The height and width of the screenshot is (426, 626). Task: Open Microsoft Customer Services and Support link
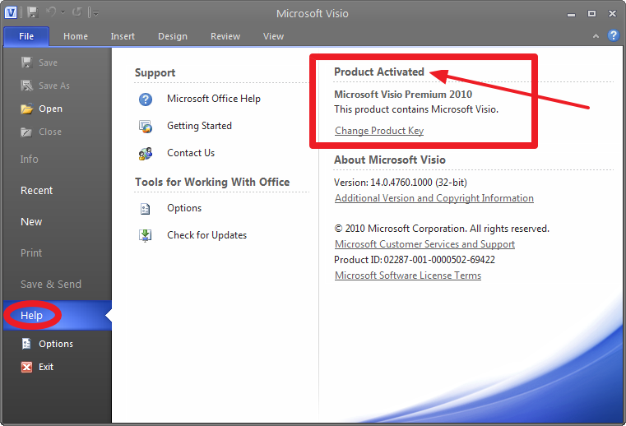424,244
